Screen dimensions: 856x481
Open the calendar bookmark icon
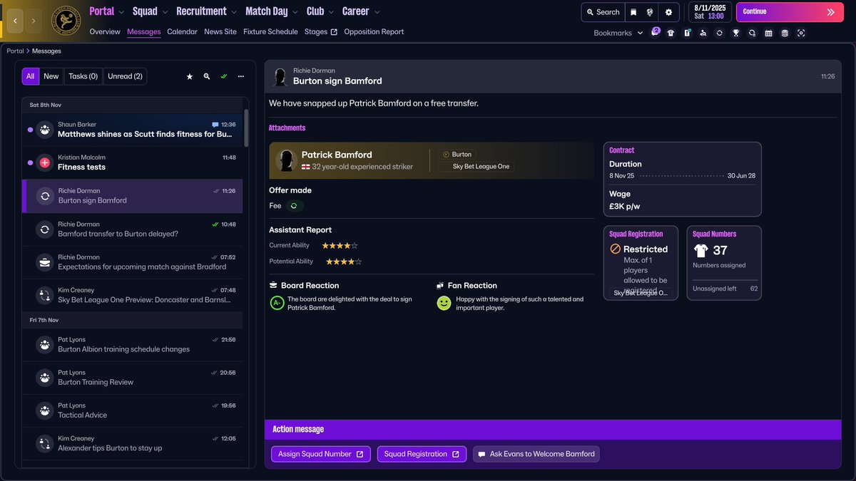[x=768, y=33]
